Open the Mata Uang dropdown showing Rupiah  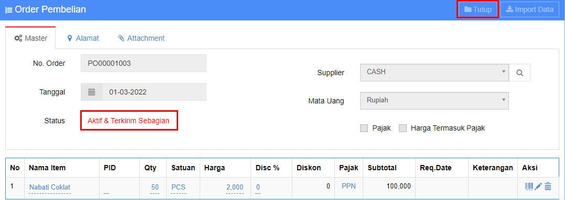tap(434, 101)
